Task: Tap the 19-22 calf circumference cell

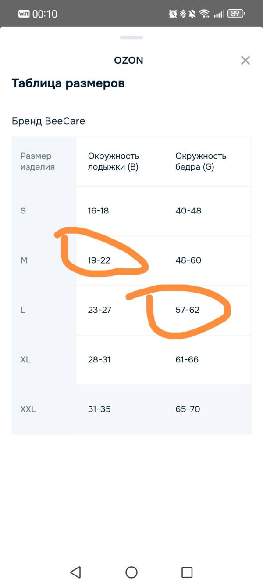Action: pos(99,260)
